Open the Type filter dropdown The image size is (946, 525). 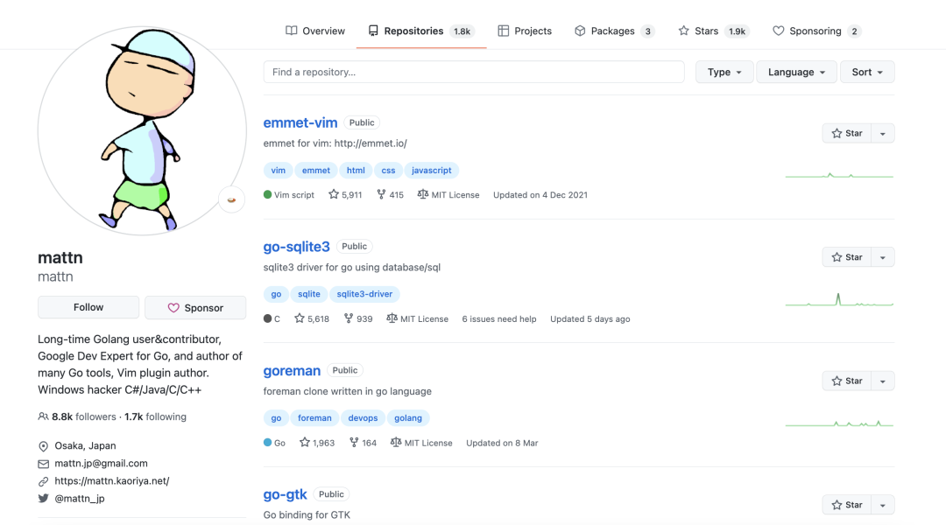tap(724, 72)
